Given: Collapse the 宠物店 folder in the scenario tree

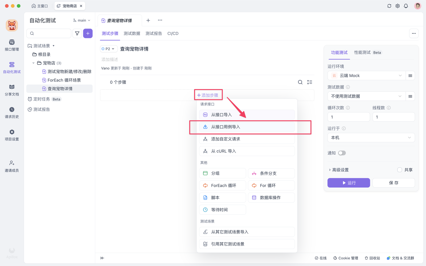Looking at the screenshot, I should tap(33, 63).
